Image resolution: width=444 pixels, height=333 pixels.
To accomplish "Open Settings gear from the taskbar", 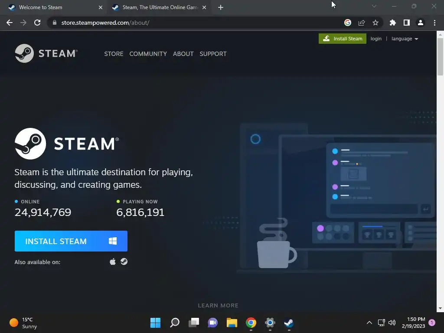I will (270, 323).
